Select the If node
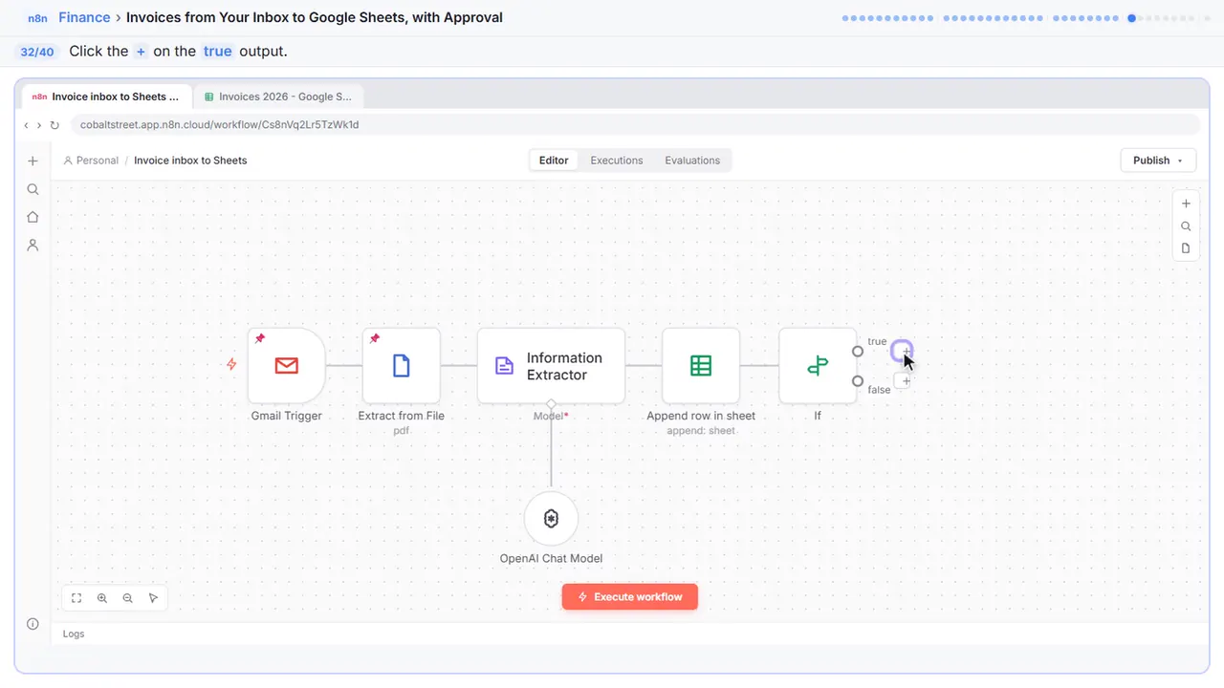The width and height of the screenshot is (1224, 688). [818, 366]
